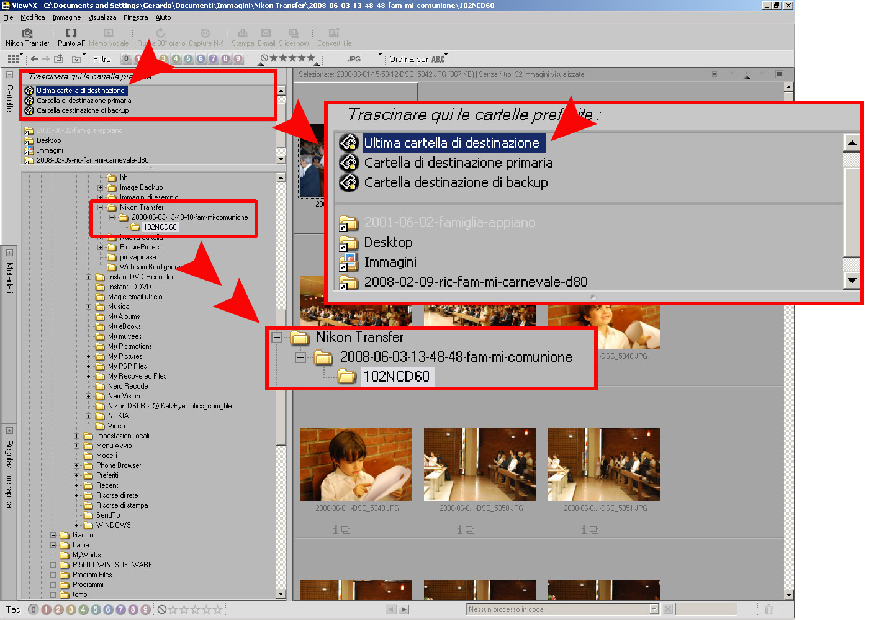The height and width of the screenshot is (620, 884).
Task: Open Capture NX from the toolbar
Action: click(205, 38)
